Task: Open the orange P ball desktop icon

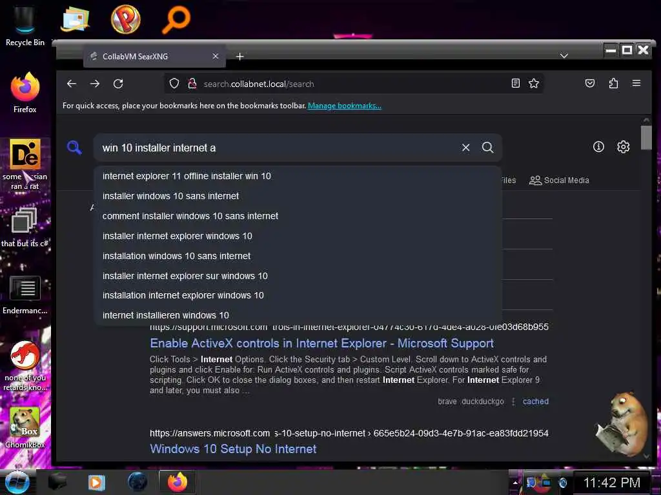Action: click(125, 19)
